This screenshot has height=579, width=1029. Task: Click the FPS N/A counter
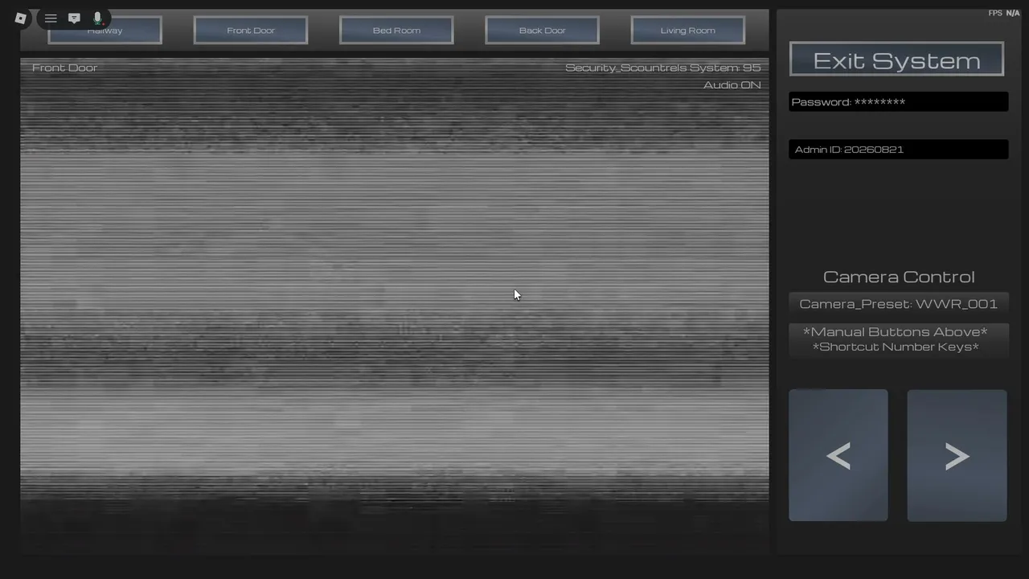[1004, 13]
